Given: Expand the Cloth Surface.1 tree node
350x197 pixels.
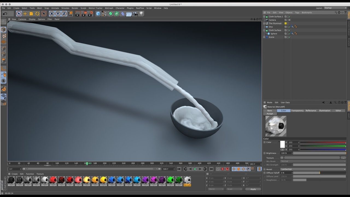Looking at the screenshot, I should click(264, 17).
